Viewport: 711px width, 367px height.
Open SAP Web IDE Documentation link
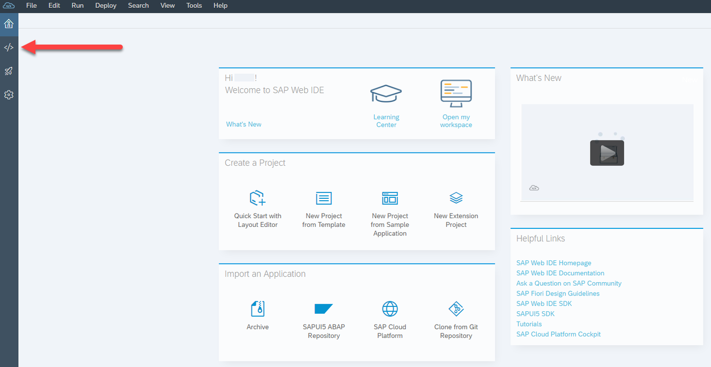(x=560, y=273)
